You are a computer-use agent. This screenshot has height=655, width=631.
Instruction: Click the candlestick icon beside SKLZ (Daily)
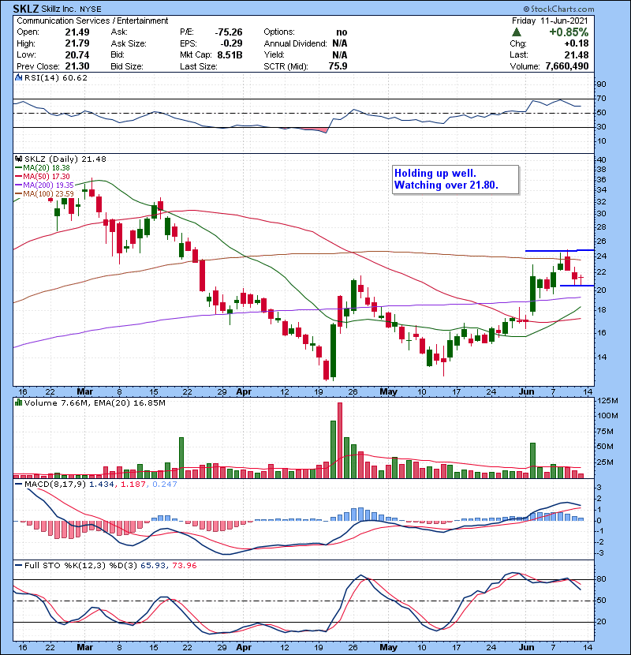tap(18, 159)
